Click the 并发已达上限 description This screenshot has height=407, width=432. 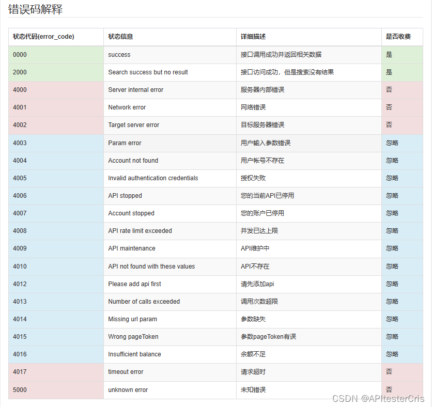(x=259, y=231)
